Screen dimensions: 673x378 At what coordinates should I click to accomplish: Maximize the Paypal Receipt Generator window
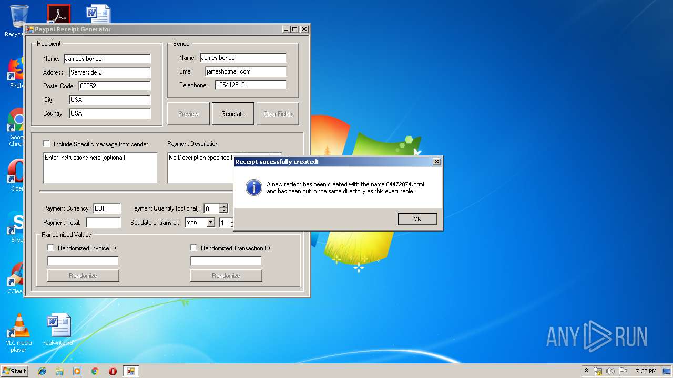(294, 29)
